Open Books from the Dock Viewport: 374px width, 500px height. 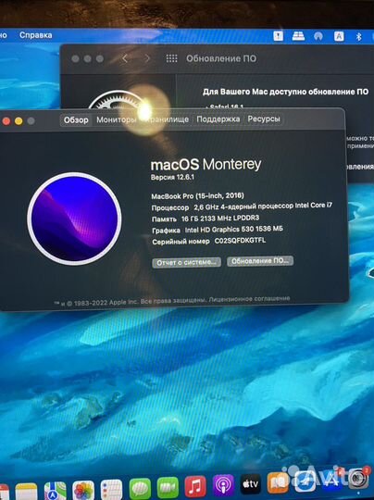pyautogui.click(x=278, y=482)
